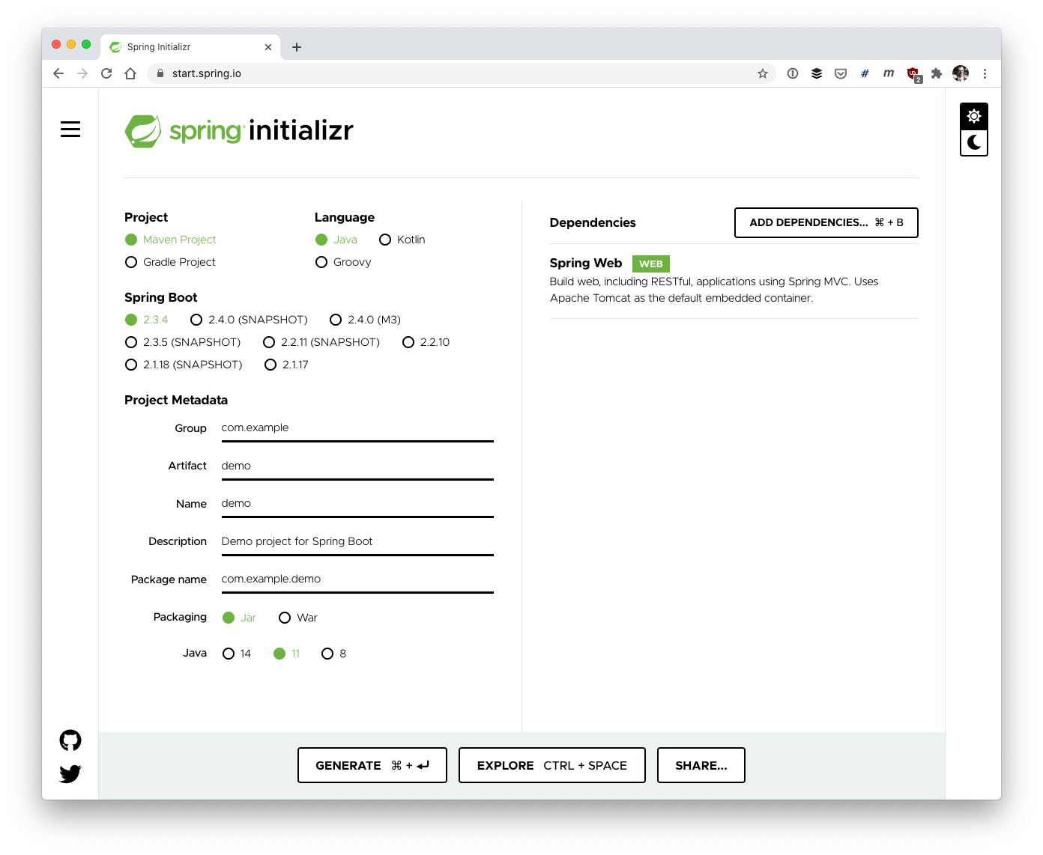Viewport: 1043px width, 855px height.
Task: Bookmark this page with the star
Action: pos(763,73)
